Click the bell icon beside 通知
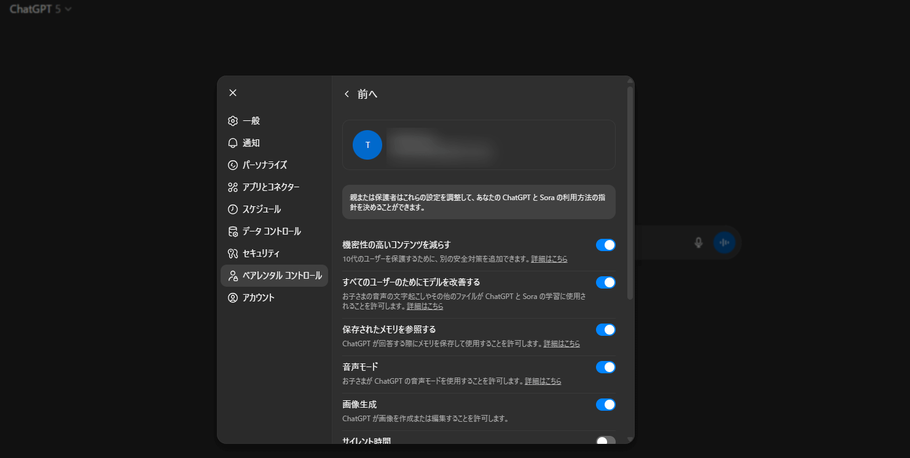 coord(232,143)
